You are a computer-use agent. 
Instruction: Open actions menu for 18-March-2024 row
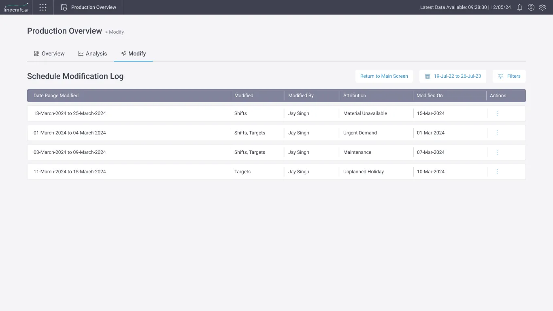497,113
